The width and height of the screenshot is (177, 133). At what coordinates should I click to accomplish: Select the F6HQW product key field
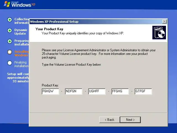(50, 91)
